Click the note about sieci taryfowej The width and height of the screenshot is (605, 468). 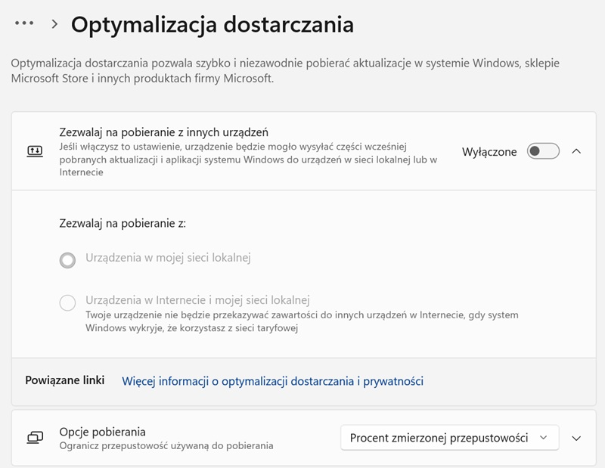tap(302, 321)
